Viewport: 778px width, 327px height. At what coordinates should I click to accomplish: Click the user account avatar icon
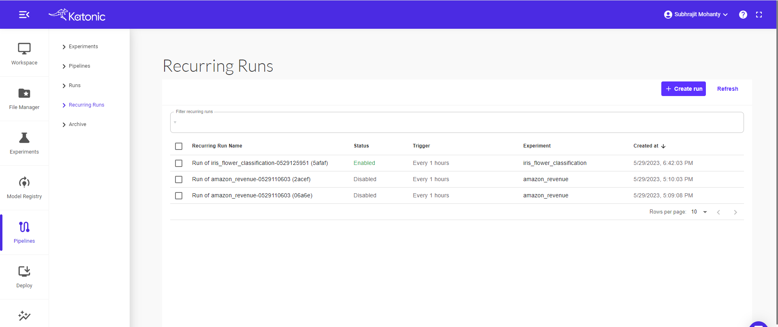click(668, 15)
